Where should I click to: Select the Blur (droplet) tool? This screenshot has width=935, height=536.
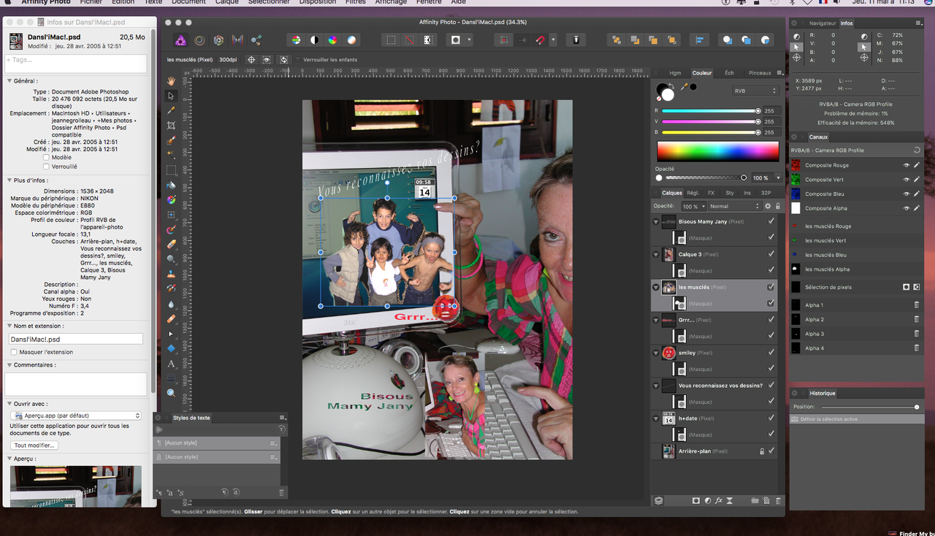(171, 304)
